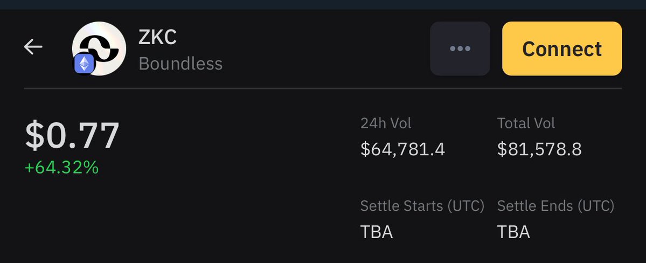Click the Boundless project name
The width and height of the screenshot is (646, 263).
tap(180, 64)
